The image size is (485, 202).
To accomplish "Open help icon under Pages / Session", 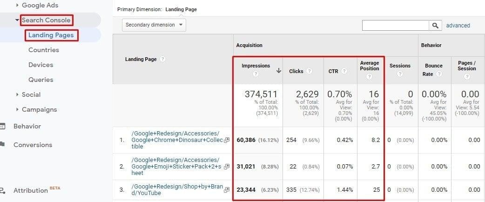I will pos(467,77).
